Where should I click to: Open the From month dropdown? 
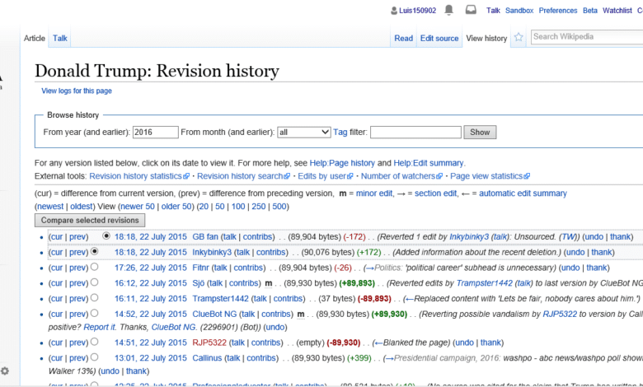(304, 133)
